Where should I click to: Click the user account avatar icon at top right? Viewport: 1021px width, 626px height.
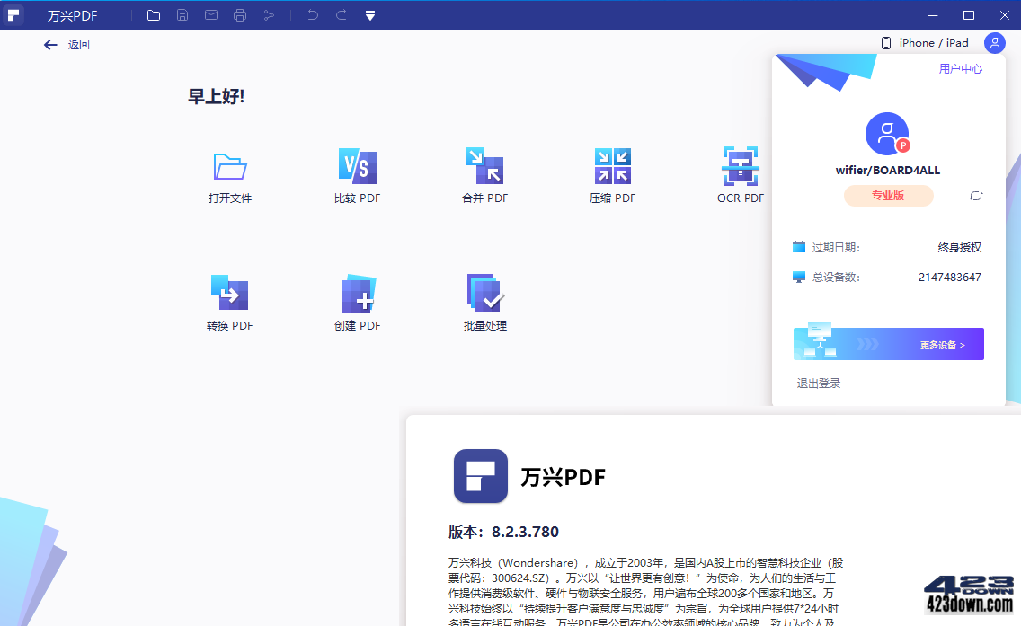coord(994,44)
